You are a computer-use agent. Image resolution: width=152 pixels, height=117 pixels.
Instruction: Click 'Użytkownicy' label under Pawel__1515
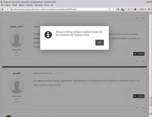point(16,50)
